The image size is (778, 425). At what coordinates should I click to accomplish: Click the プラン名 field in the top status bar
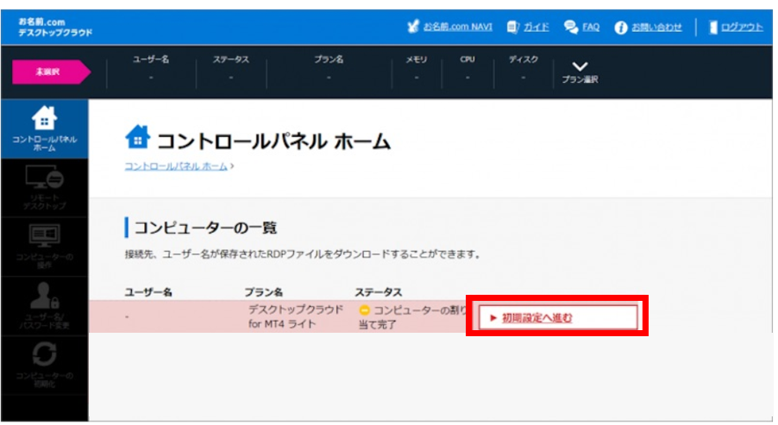(x=329, y=68)
